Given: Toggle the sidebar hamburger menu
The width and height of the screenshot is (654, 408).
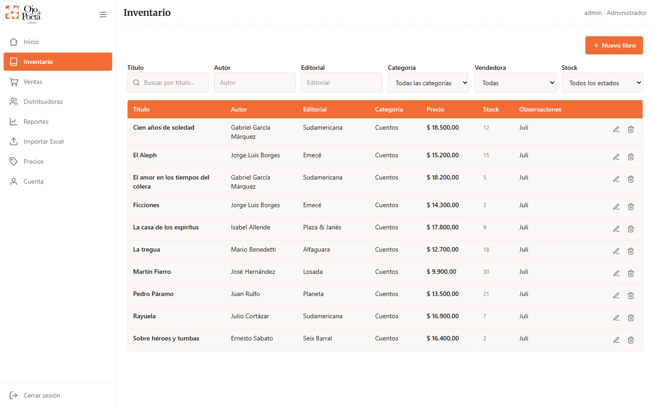Looking at the screenshot, I should pyautogui.click(x=103, y=15).
